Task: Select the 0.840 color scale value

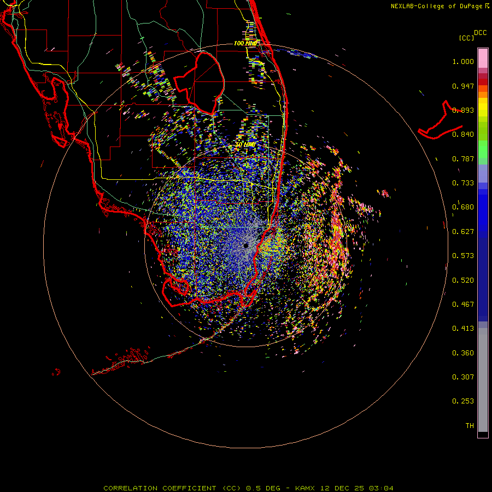Action: [x=463, y=134]
